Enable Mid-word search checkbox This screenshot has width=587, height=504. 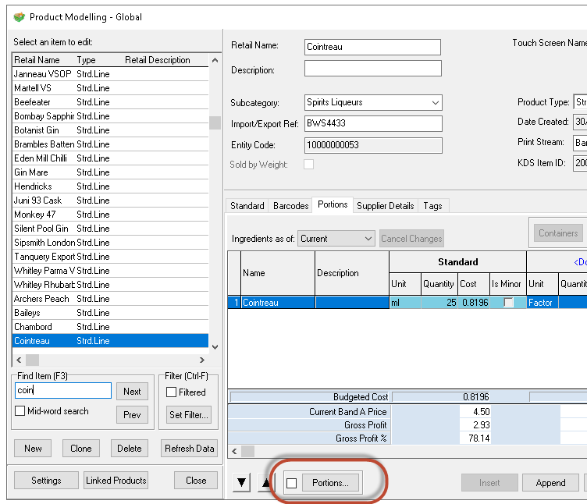click(x=20, y=411)
